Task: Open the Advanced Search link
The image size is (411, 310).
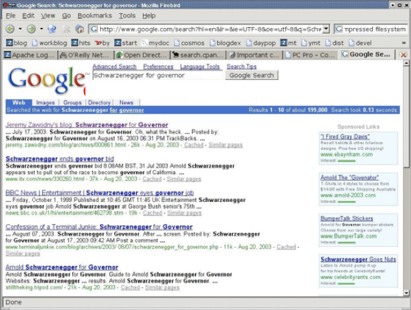Action: tap(115, 66)
